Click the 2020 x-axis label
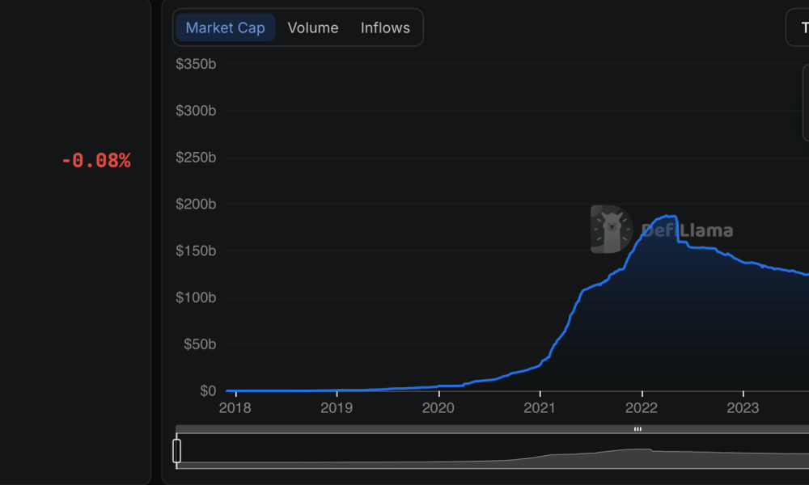This screenshot has width=809, height=485. coord(438,407)
